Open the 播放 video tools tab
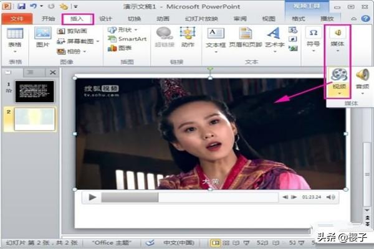 [327, 19]
